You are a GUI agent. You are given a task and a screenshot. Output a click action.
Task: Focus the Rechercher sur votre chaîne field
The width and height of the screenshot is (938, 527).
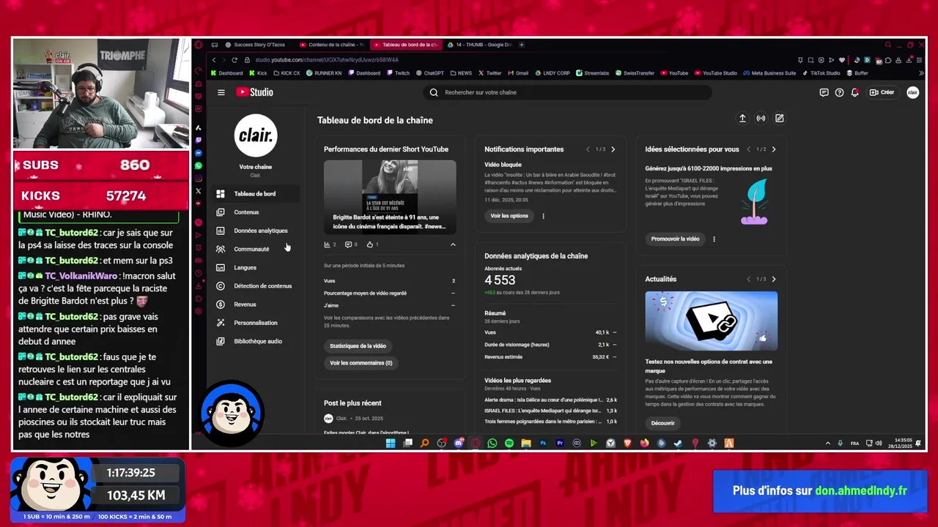tap(568, 92)
